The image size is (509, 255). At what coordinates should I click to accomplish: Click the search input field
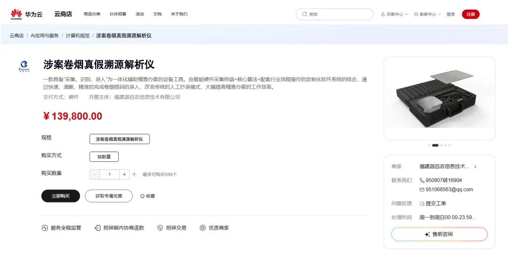pos(335,14)
